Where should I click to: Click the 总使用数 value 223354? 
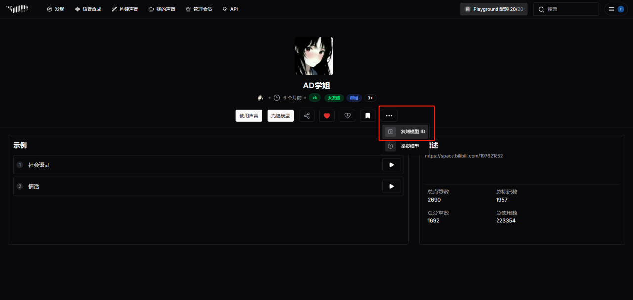pos(506,221)
